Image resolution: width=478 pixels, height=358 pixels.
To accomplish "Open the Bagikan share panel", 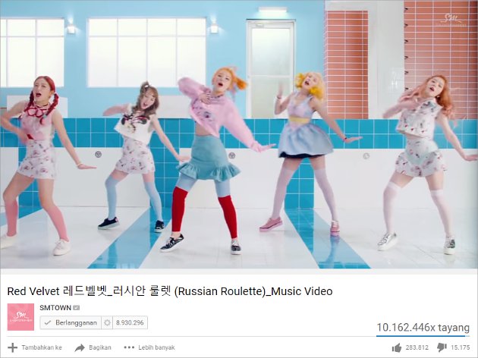I will [x=93, y=347].
